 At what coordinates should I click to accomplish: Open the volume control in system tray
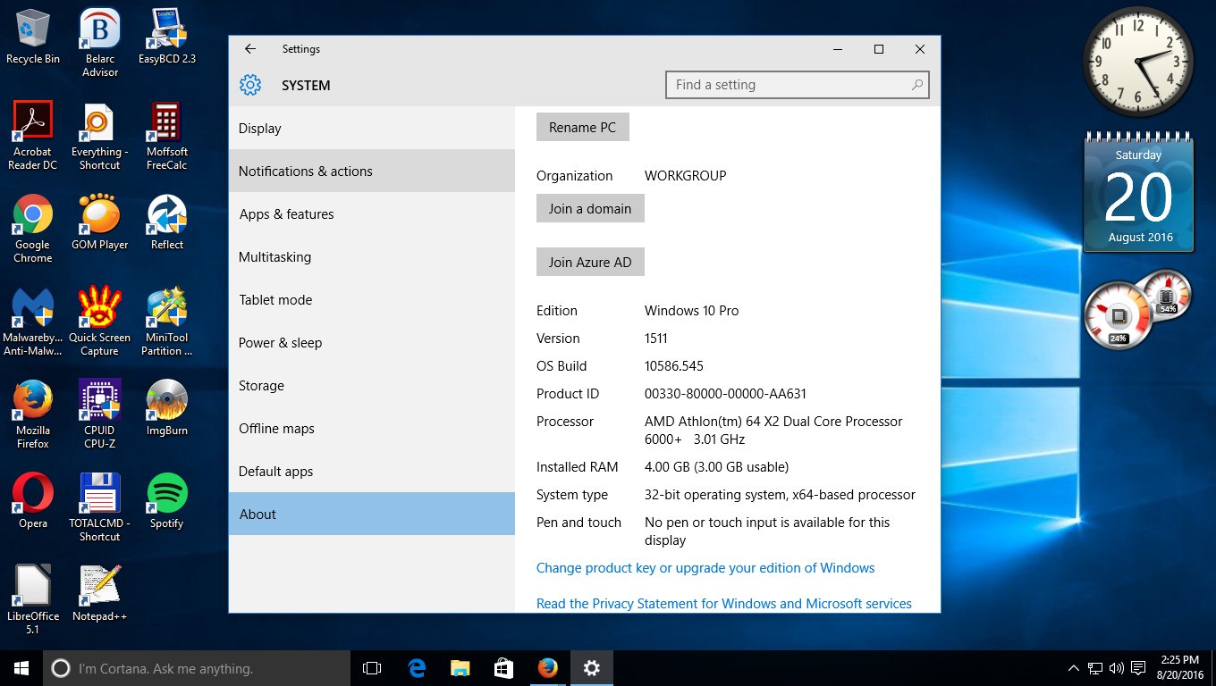click(1116, 668)
